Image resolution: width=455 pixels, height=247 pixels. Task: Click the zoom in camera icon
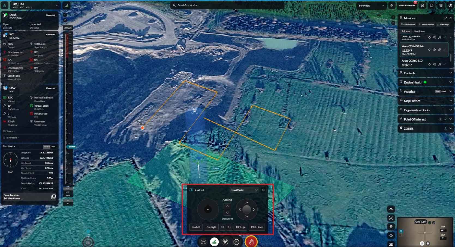pos(223,227)
